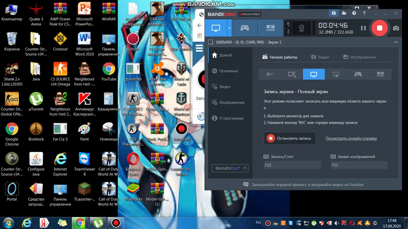Viewport: 408px width, 229px height.
Task: Toggle webcam overlay in Bandicam
Action: [x=302, y=28]
